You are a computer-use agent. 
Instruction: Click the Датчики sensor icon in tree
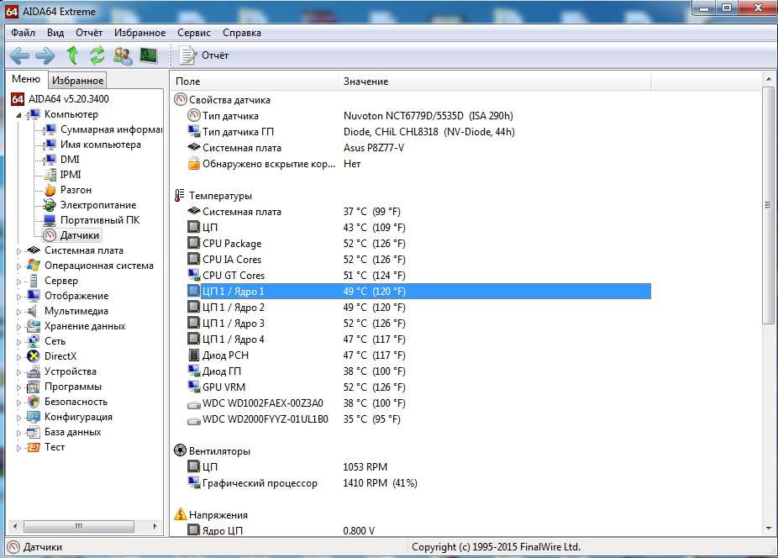point(50,235)
